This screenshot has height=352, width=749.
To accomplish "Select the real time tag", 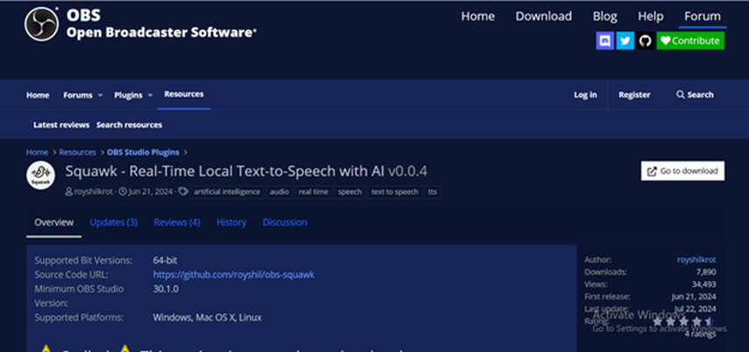I will pos(313,191).
